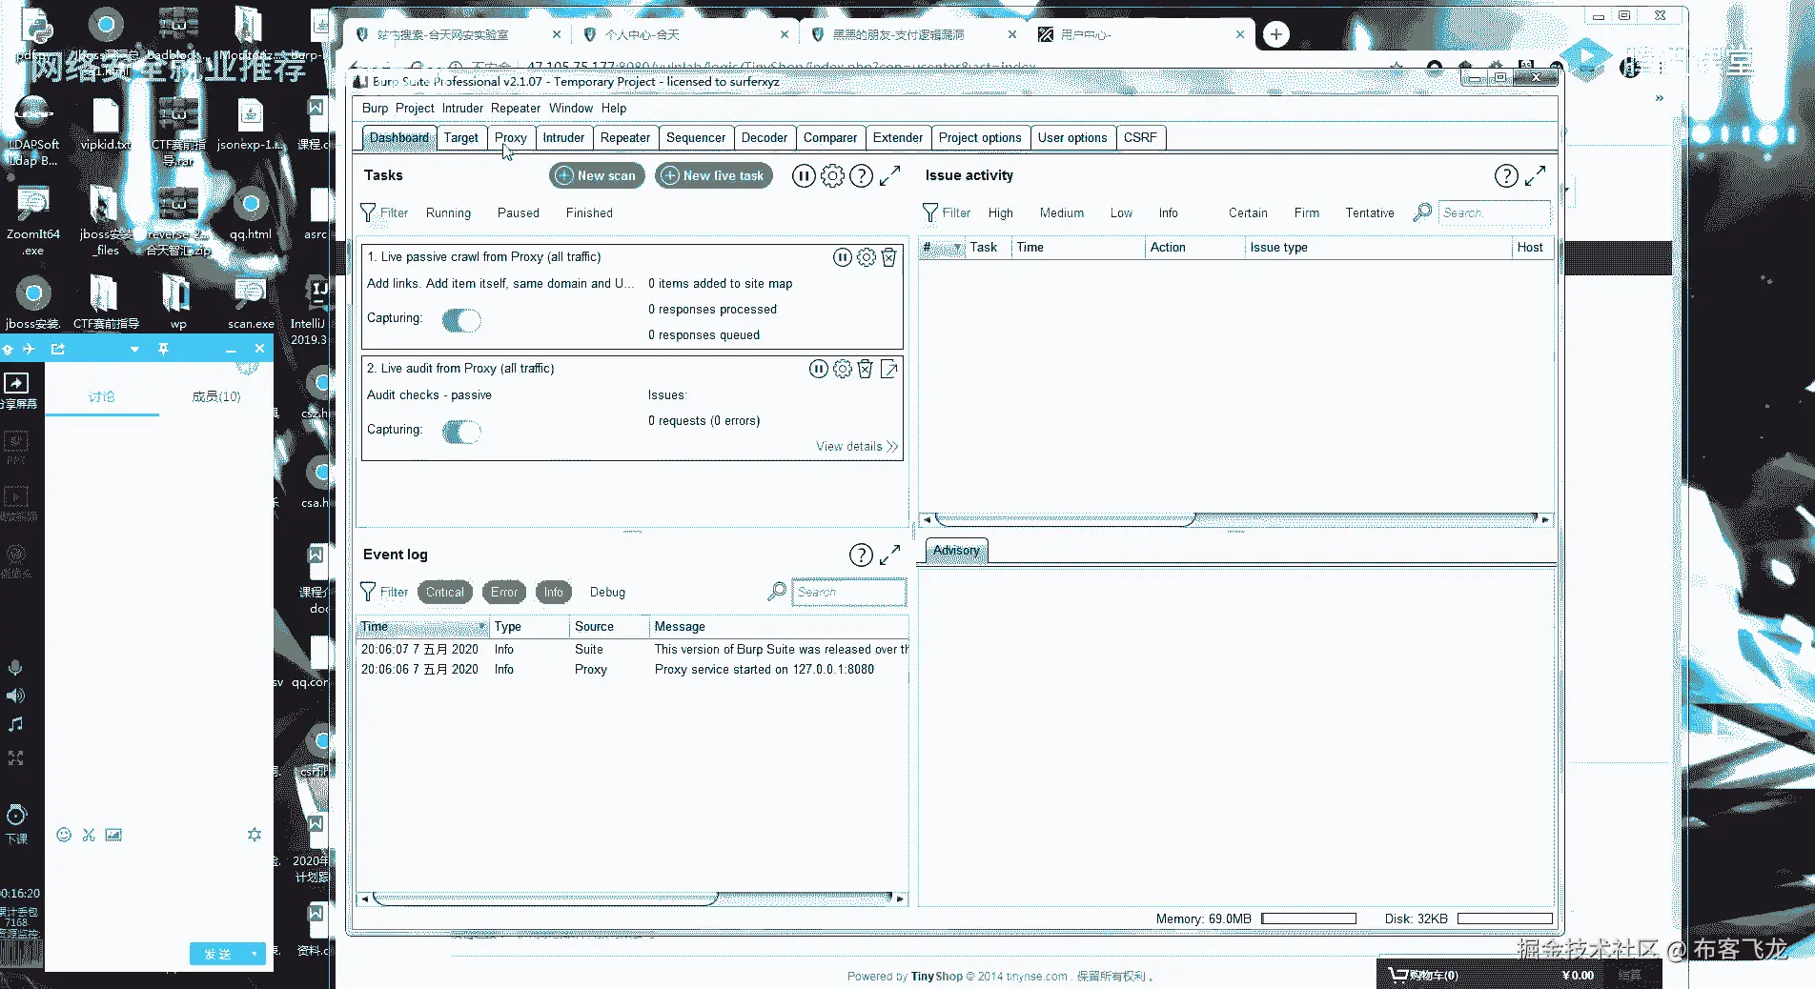Click the Disk usage bar
Image resolution: width=1815 pixels, height=989 pixels.
pos(1505,919)
